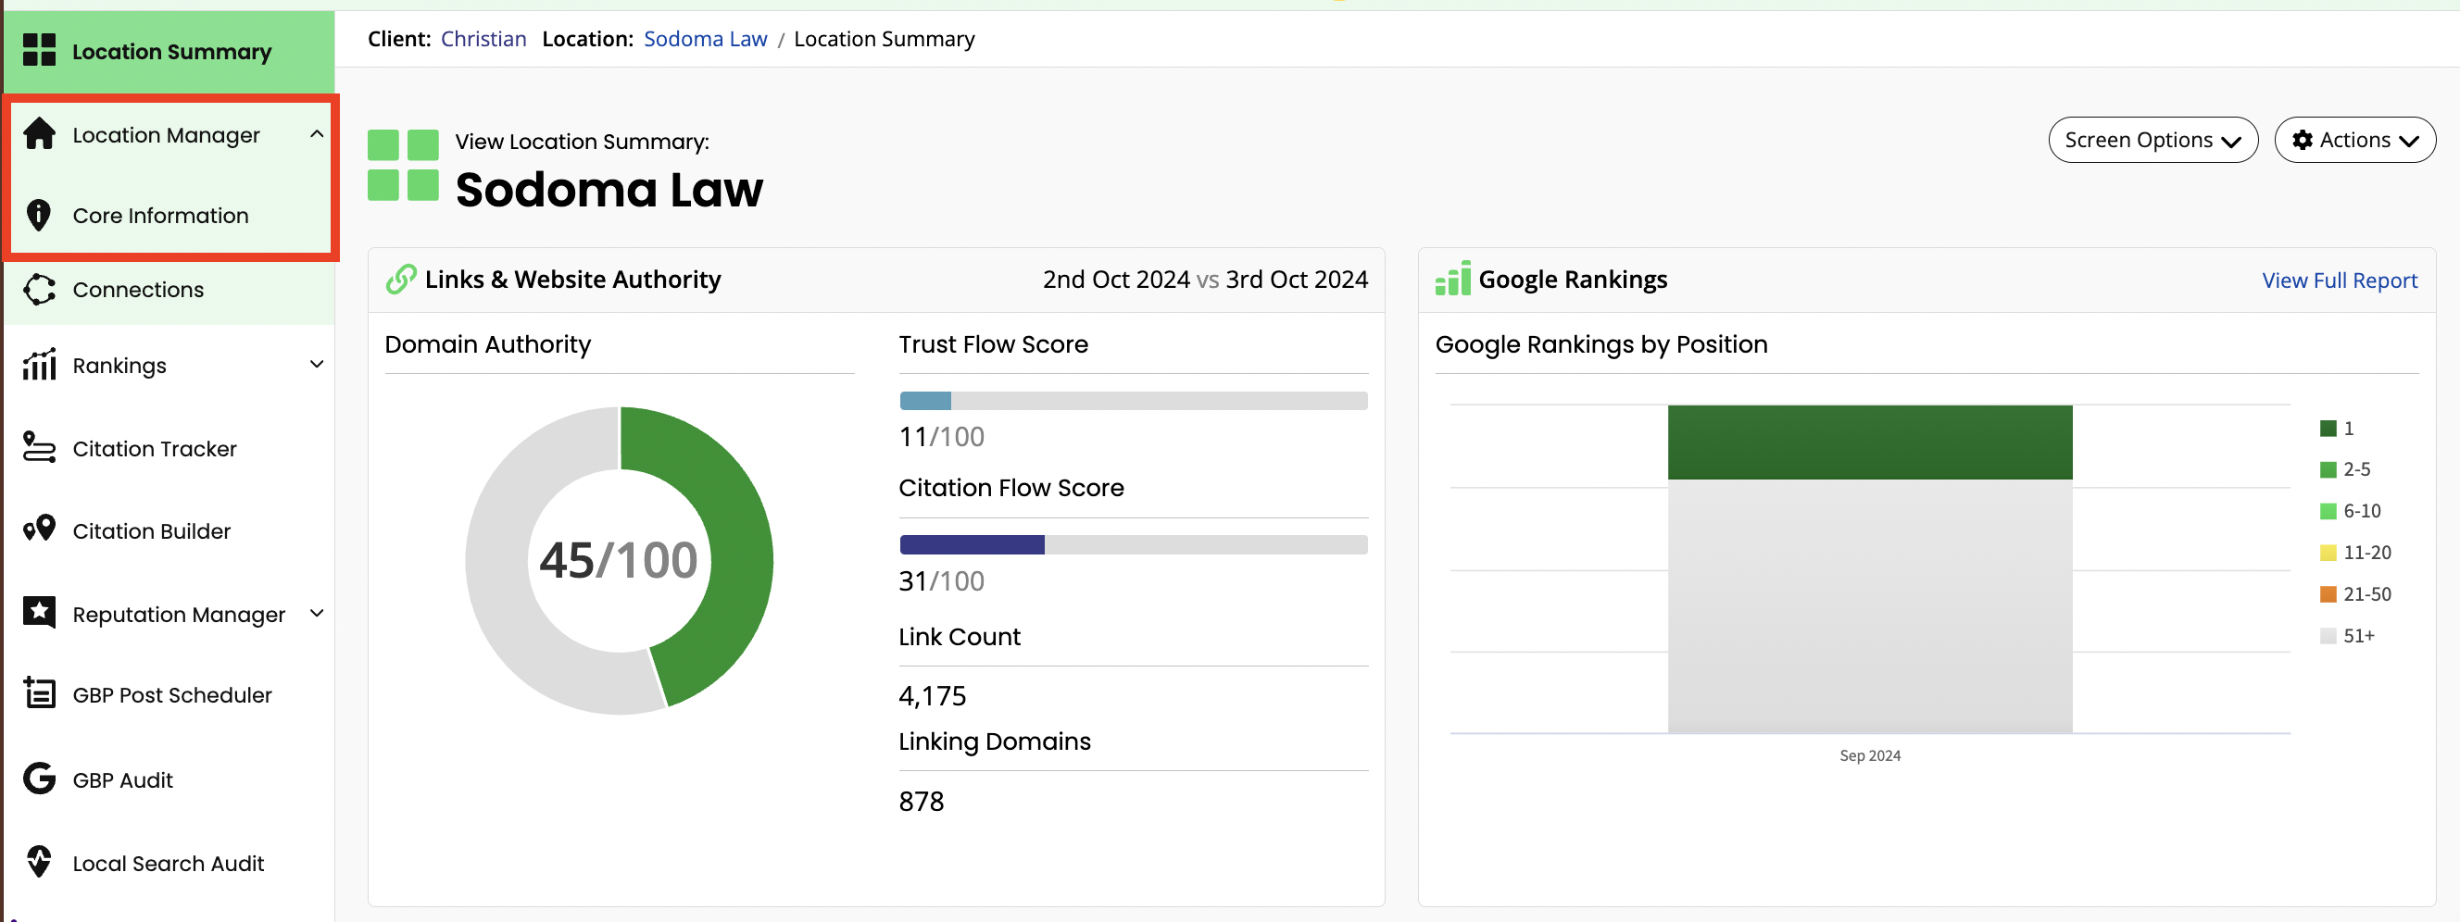Viewport: 2460px width, 922px height.
Task: Click the 31/100 Citation Flow value
Action: click(941, 580)
